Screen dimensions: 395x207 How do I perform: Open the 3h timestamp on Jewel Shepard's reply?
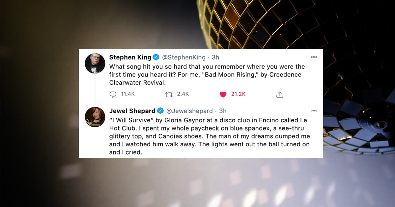pos(223,111)
